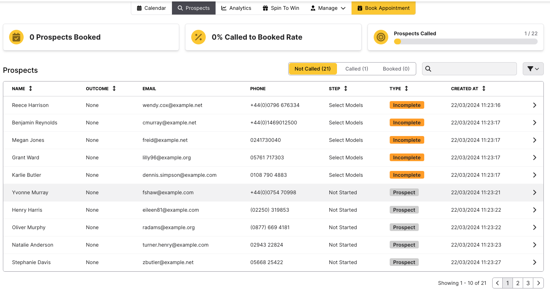This screenshot has width=550, height=291.
Task: Open Henry Harris row arrow
Action: coord(534,210)
